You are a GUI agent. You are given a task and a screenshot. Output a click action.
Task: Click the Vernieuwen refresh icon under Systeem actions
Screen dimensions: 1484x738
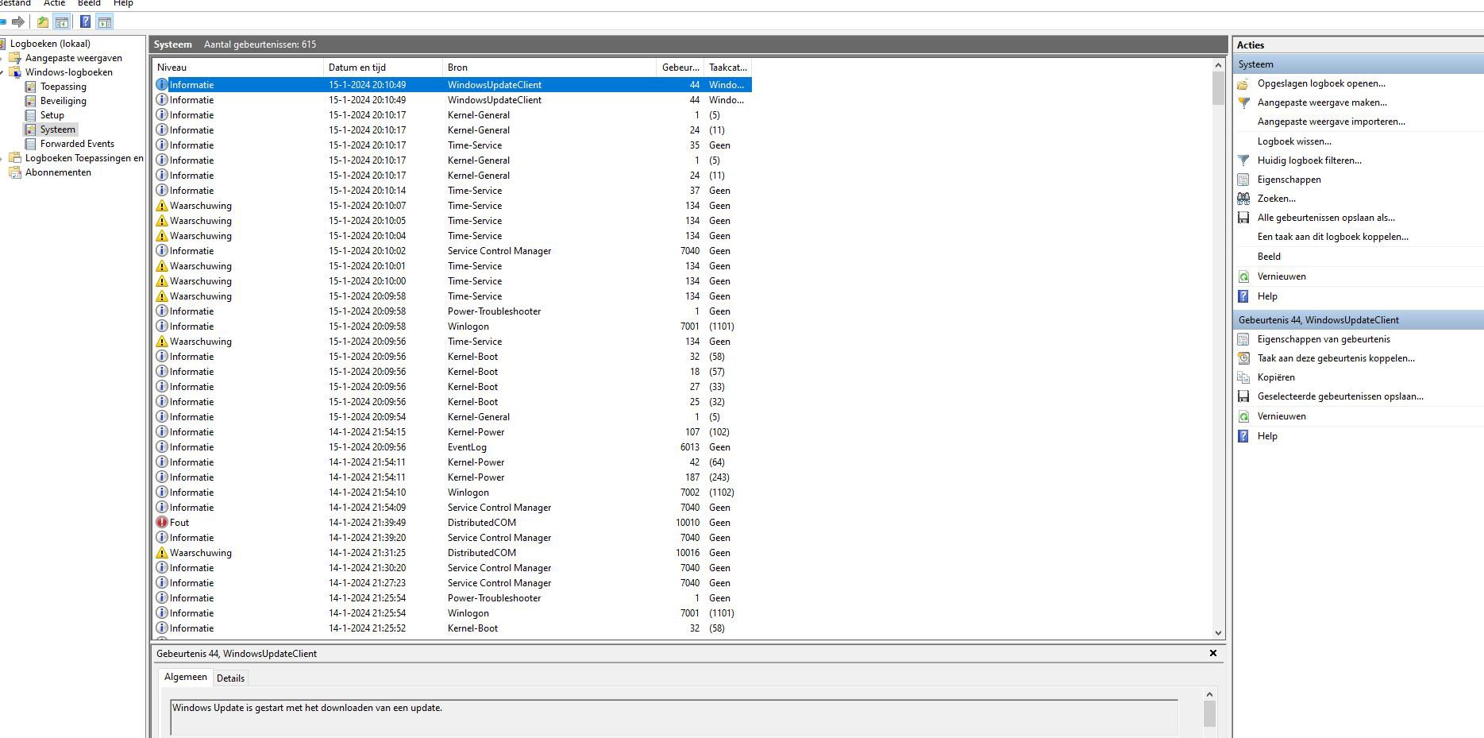click(1243, 276)
